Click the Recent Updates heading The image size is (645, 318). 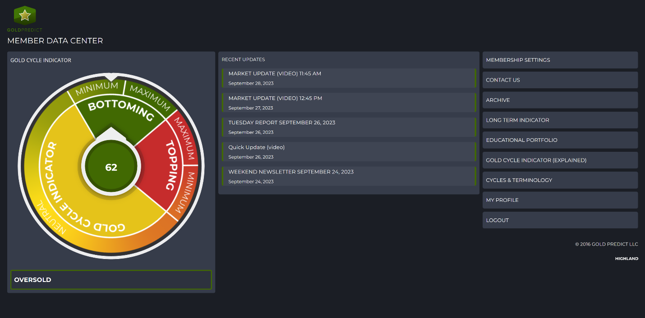click(x=244, y=59)
